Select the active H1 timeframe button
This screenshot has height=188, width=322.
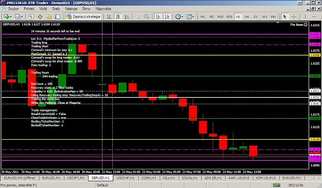point(238,17)
